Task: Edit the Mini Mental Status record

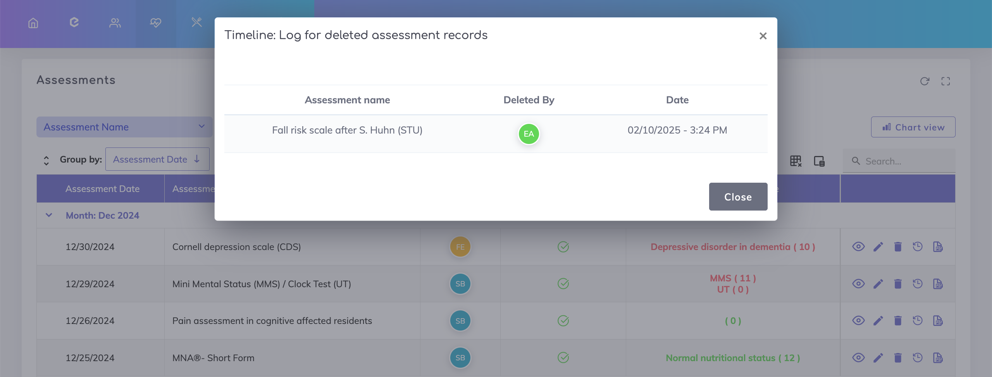Action: 878,284
